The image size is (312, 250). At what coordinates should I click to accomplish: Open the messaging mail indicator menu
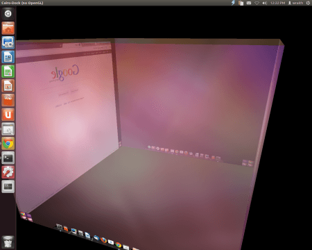pos(249,3)
